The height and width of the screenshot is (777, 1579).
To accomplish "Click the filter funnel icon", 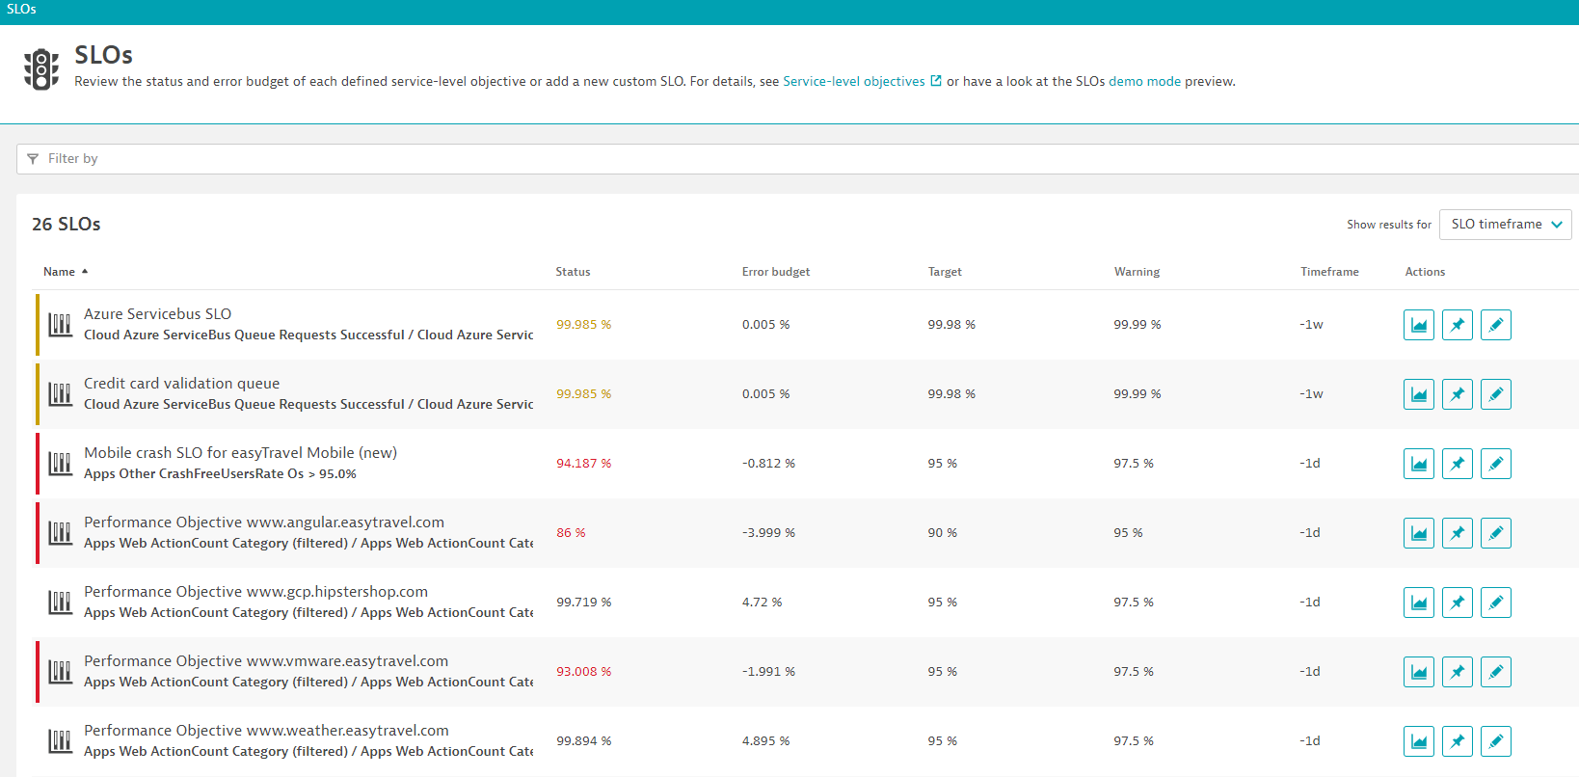I will (x=33, y=159).
